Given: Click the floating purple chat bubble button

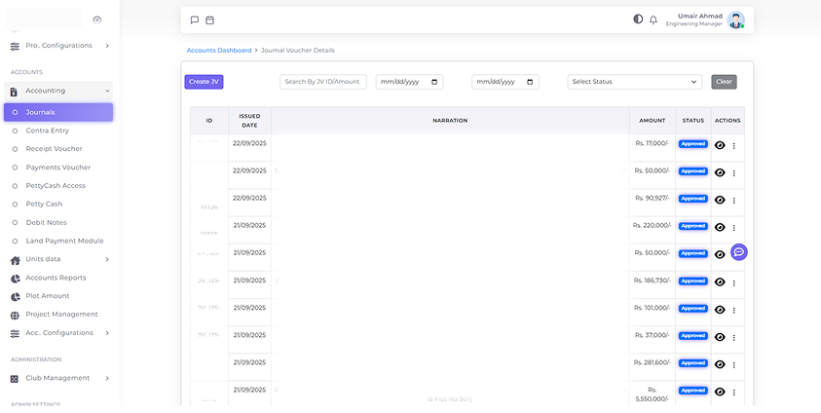Looking at the screenshot, I should (x=739, y=251).
